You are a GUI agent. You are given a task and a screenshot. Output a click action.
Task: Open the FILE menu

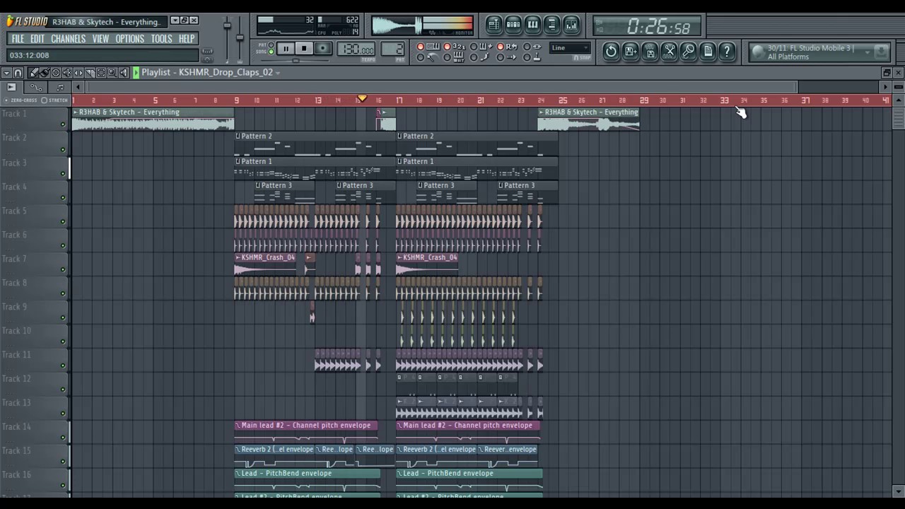pyautogui.click(x=18, y=39)
